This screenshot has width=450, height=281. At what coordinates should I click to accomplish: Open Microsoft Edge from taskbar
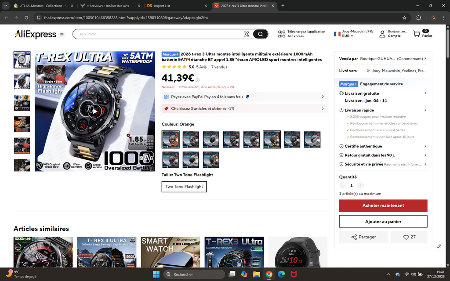[281, 274]
